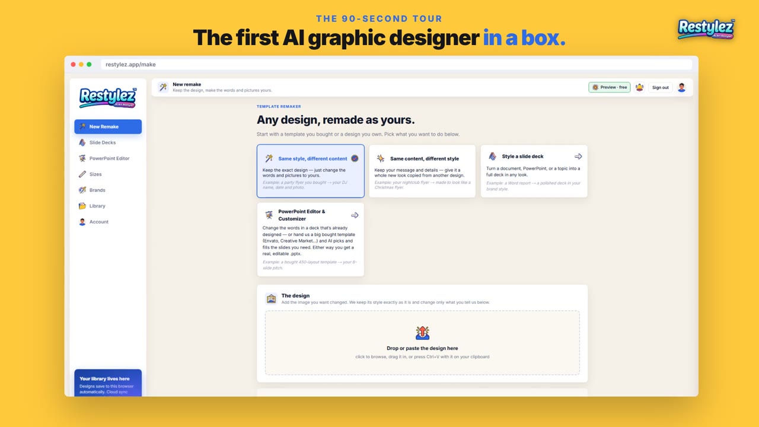759x427 pixels.
Task: Click the upload icon in the drop zone
Action: tap(422, 333)
